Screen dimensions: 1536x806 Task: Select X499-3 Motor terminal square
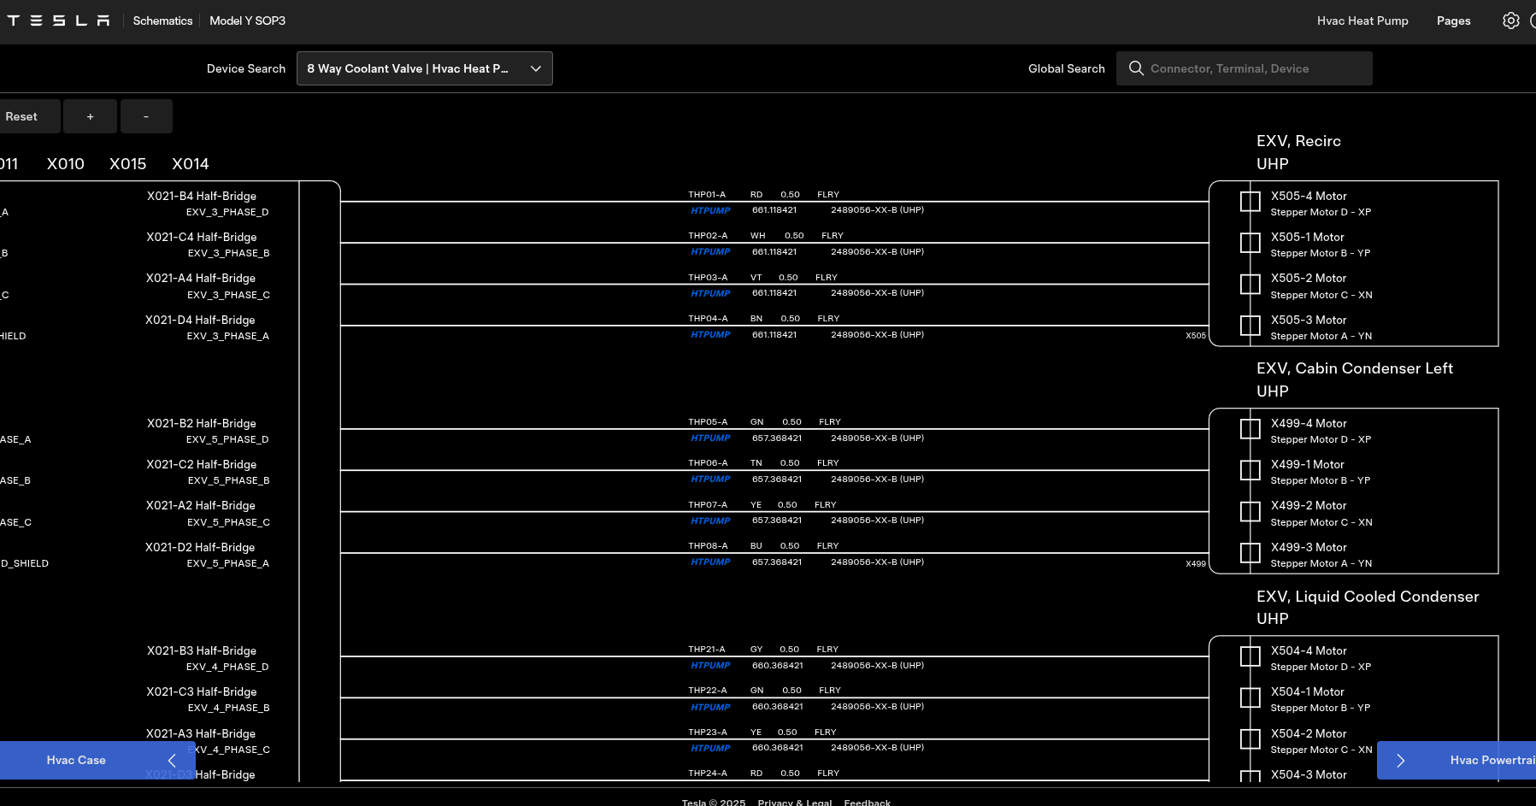tap(1250, 553)
